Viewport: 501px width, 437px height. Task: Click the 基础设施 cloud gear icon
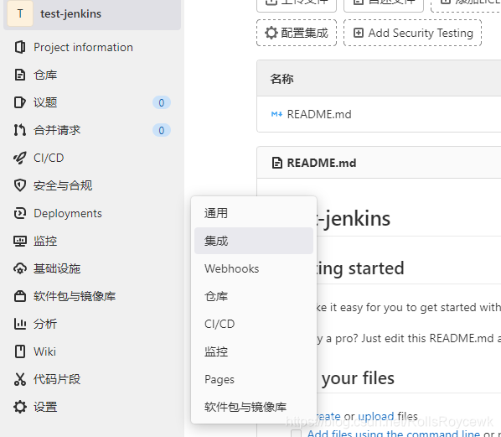(x=20, y=268)
